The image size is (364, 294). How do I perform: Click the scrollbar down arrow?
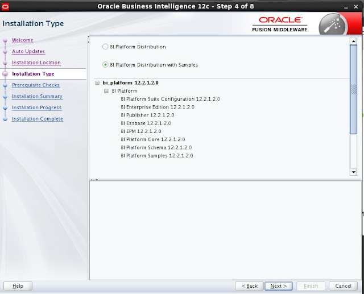click(x=353, y=172)
